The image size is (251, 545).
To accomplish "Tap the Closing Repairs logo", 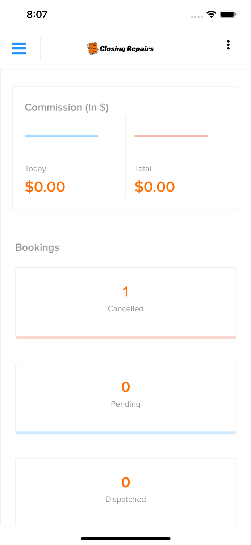I will coord(120,48).
